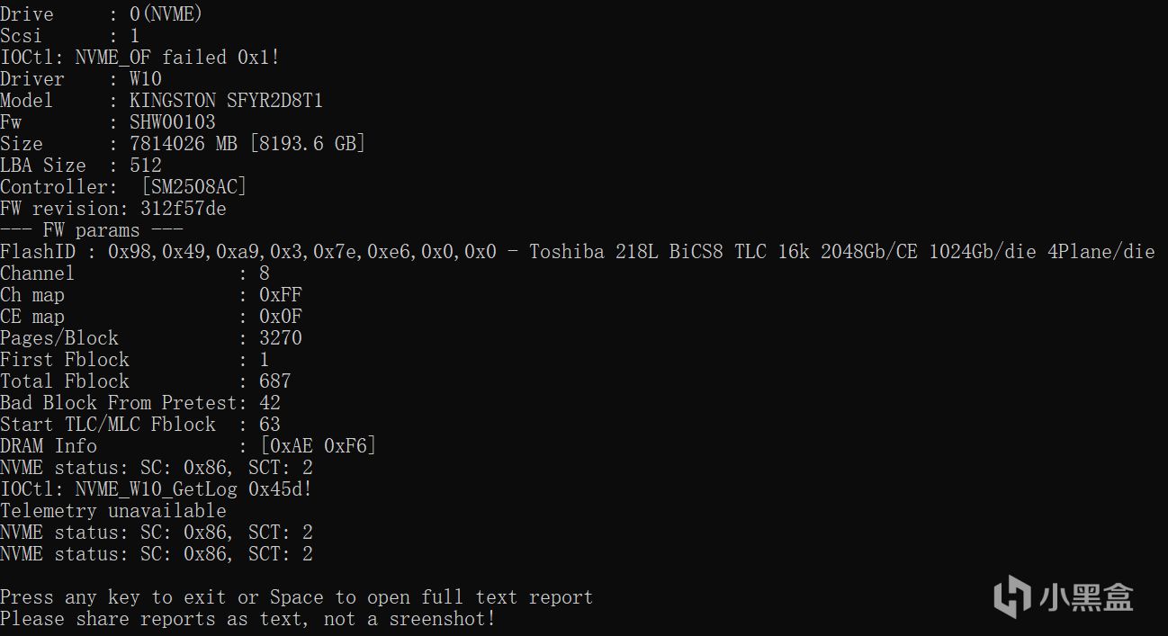This screenshot has height=636, width=1168.
Task: Click the Ch map 0xFF value
Action: pos(281,295)
